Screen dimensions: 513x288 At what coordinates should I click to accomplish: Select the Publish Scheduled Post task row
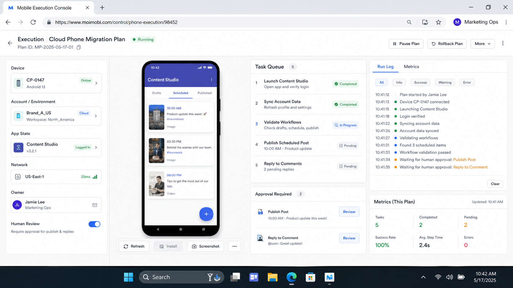pos(308,146)
